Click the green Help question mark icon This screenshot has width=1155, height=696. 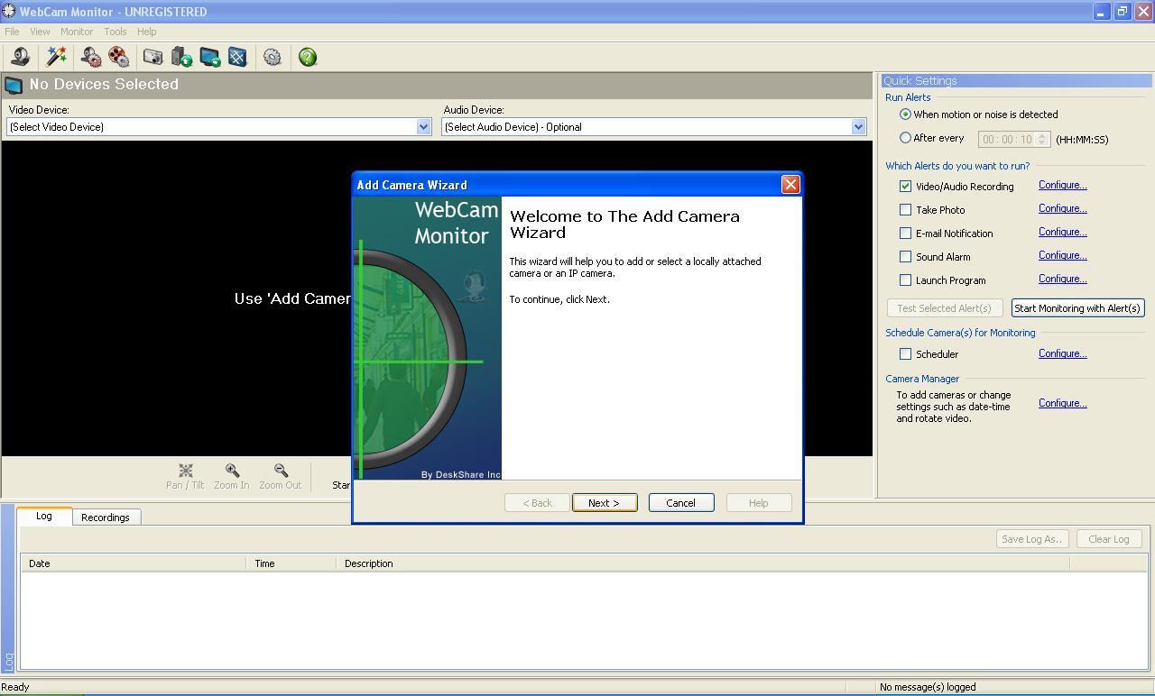[x=306, y=57]
